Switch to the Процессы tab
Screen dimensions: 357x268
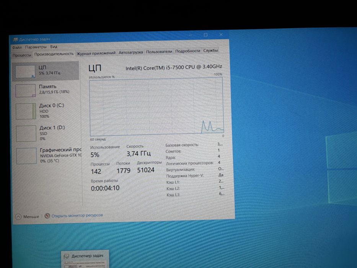click(x=22, y=55)
